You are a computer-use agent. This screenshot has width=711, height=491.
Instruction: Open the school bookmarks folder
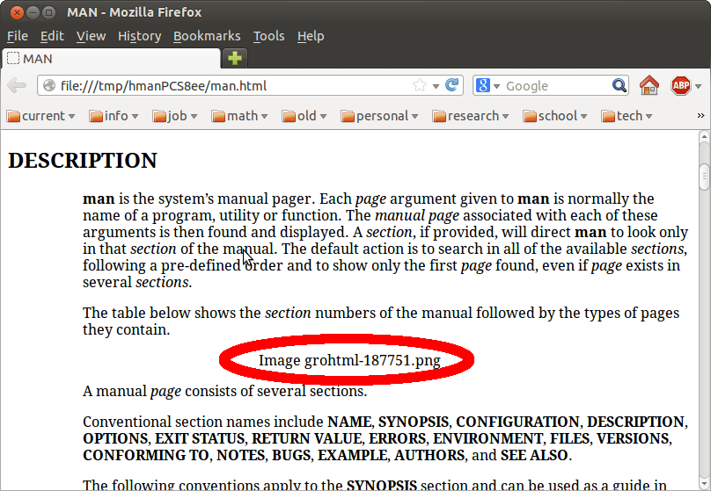pyautogui.click(x=555, y=116)
